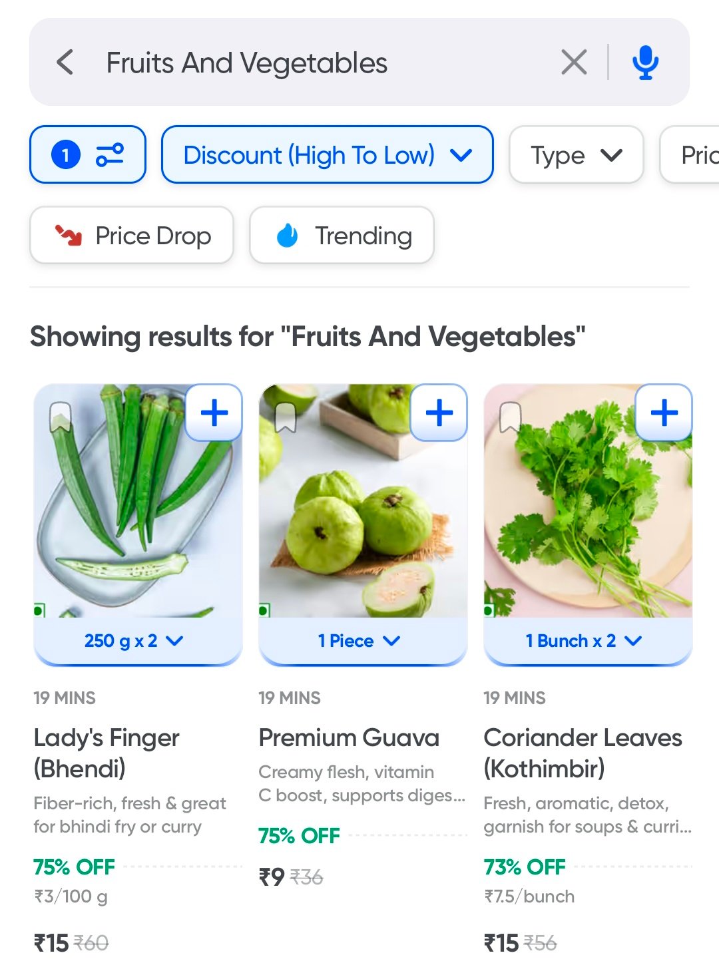Tap the back arrow in search bar
This screenshot has width=719, height=965.
pyautogui.click(x=65, y=63)
